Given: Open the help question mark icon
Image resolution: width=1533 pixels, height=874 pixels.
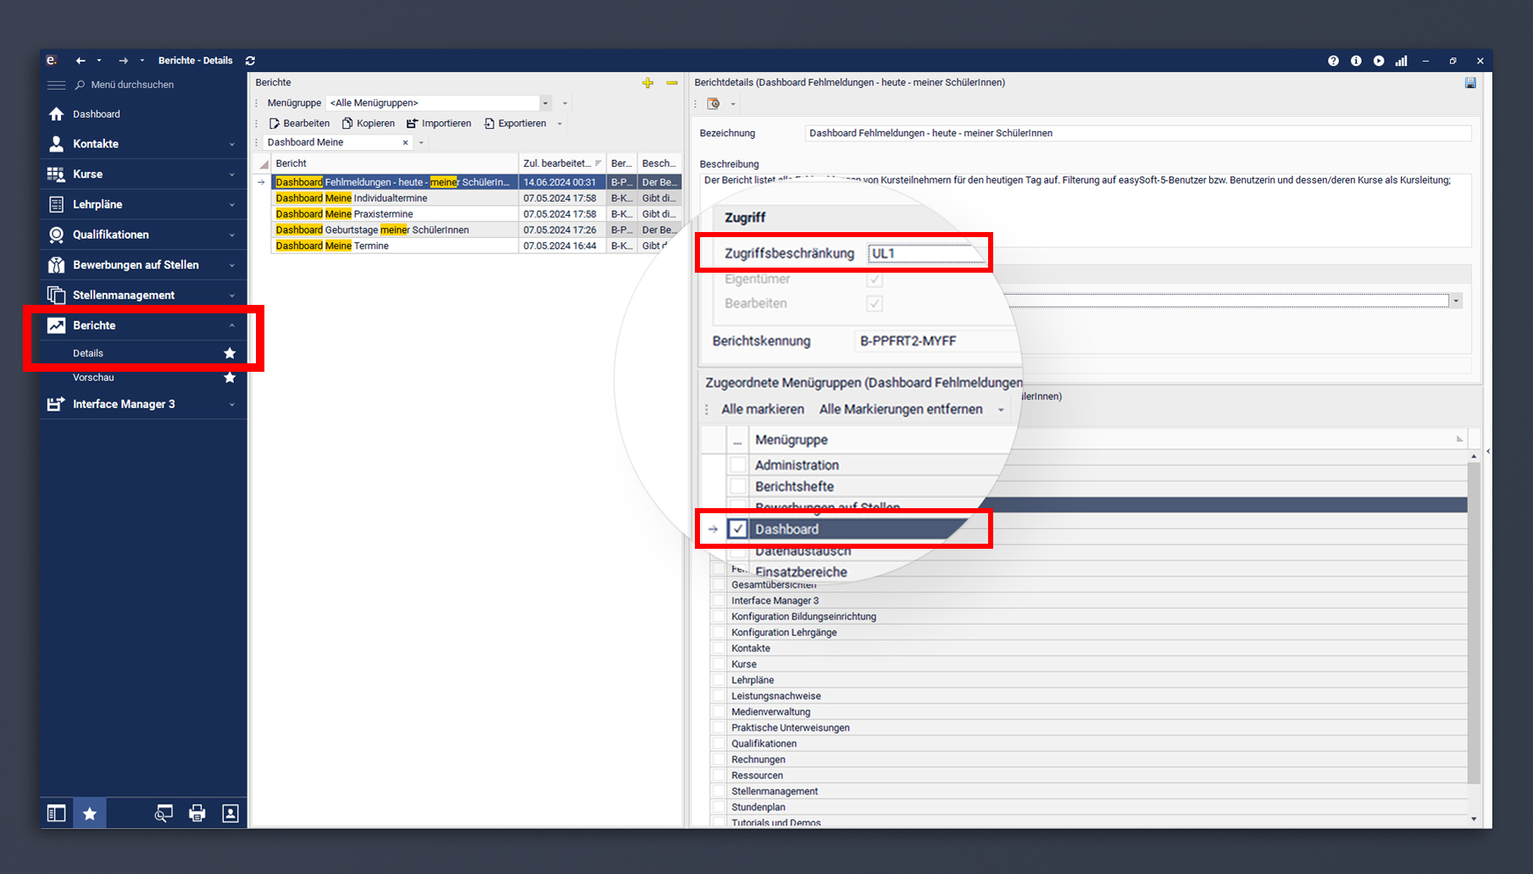Looking at the screenshot, I should [x=1333, y=61].
